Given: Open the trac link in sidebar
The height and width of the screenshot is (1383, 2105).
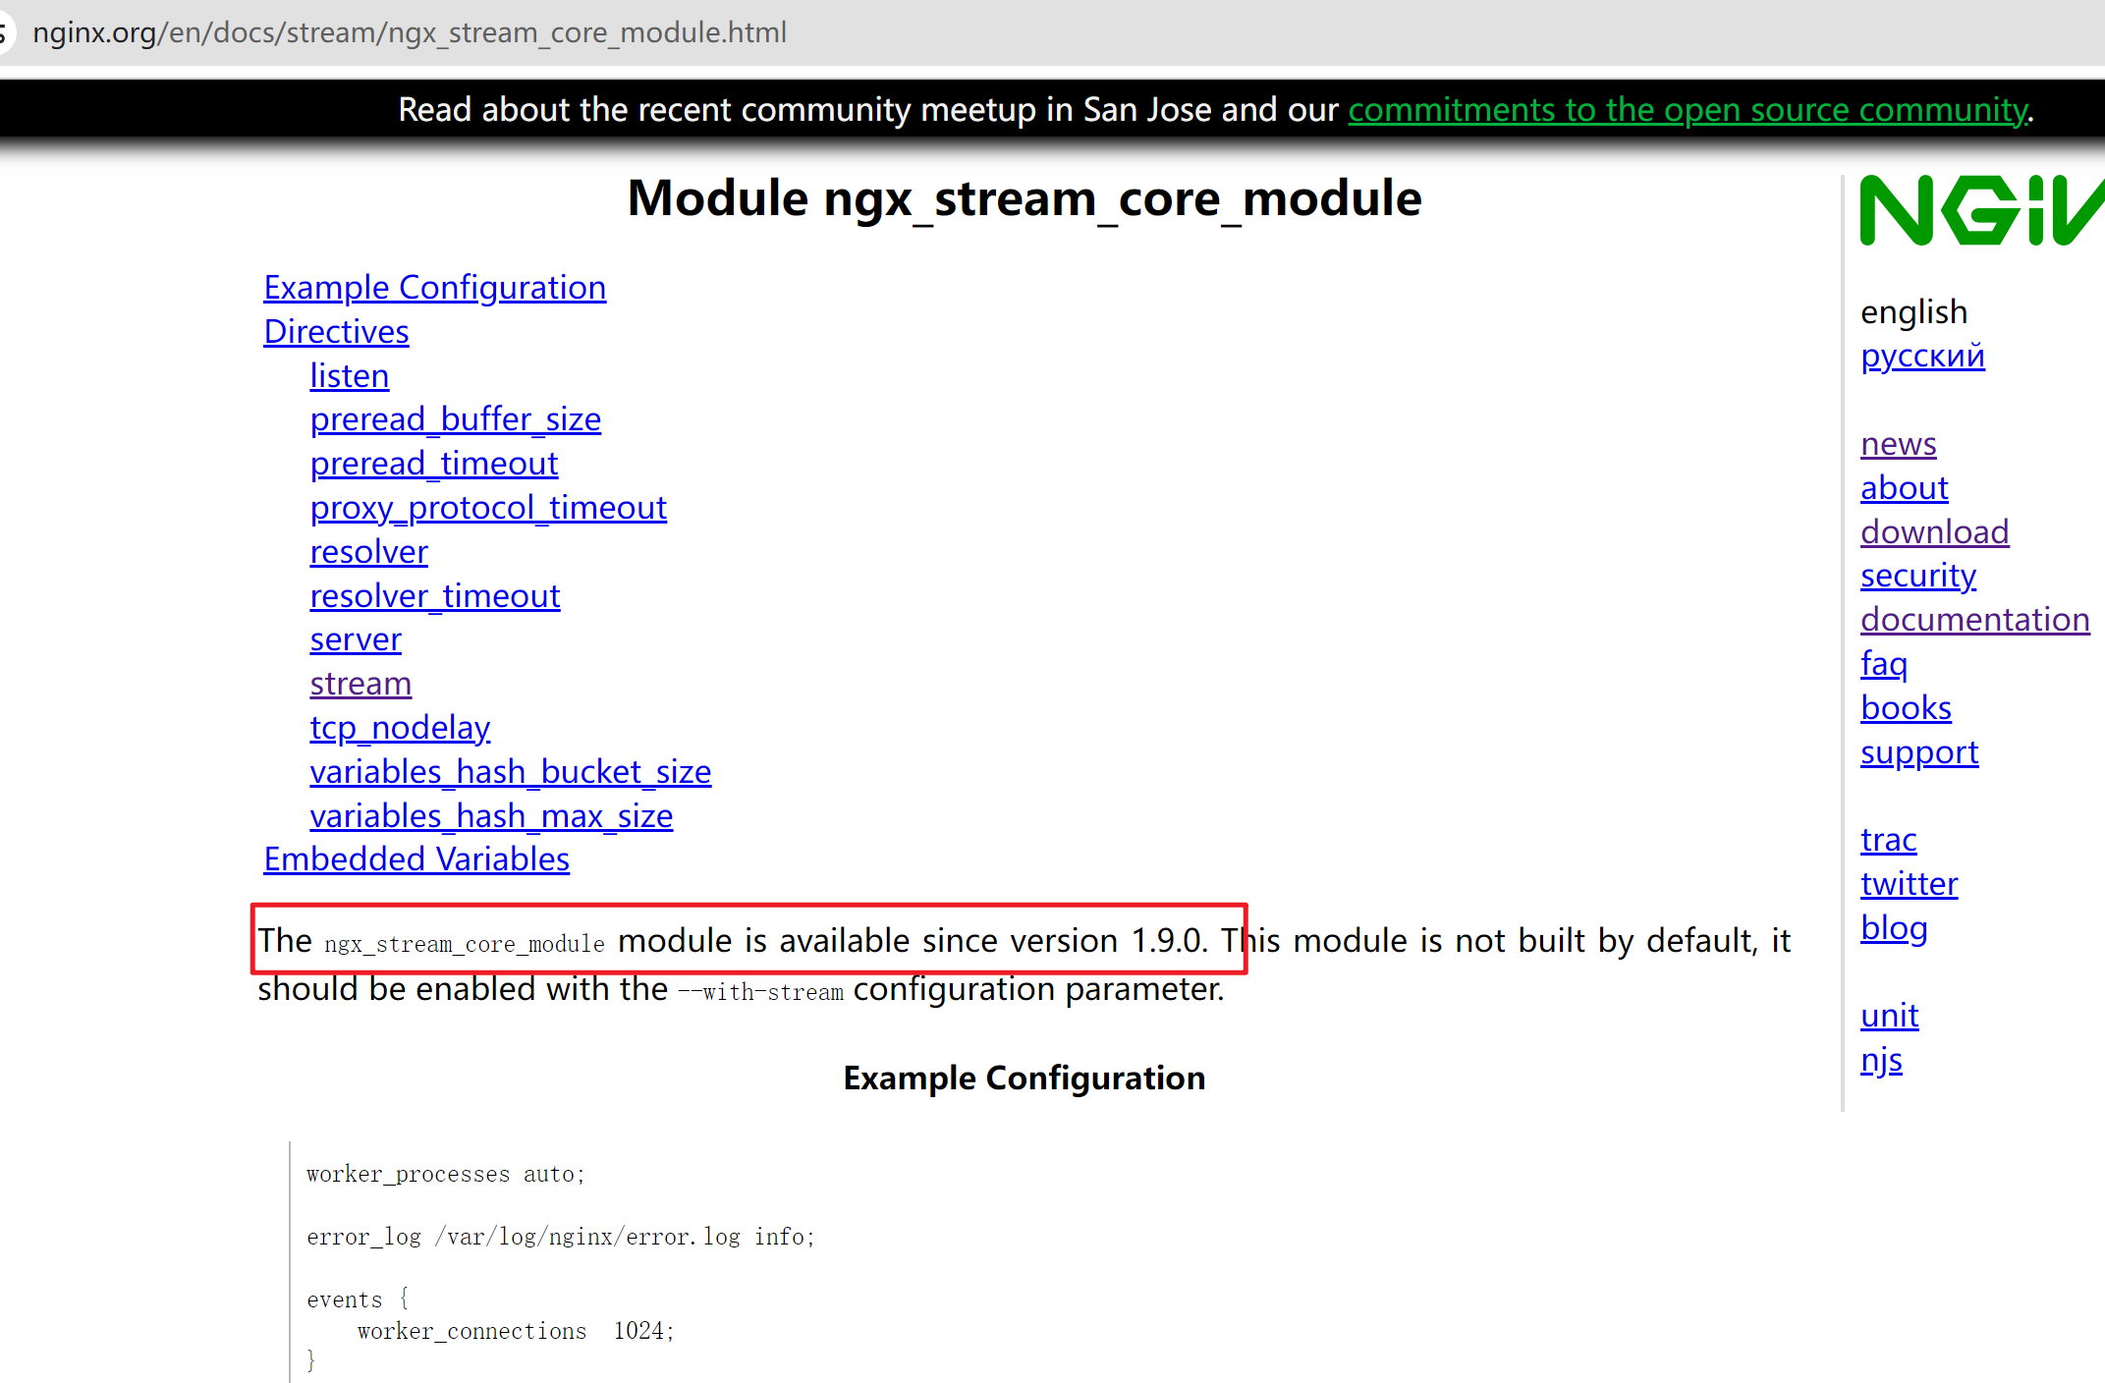Looking at the screenshot, I should click(x=1888, y=840).
